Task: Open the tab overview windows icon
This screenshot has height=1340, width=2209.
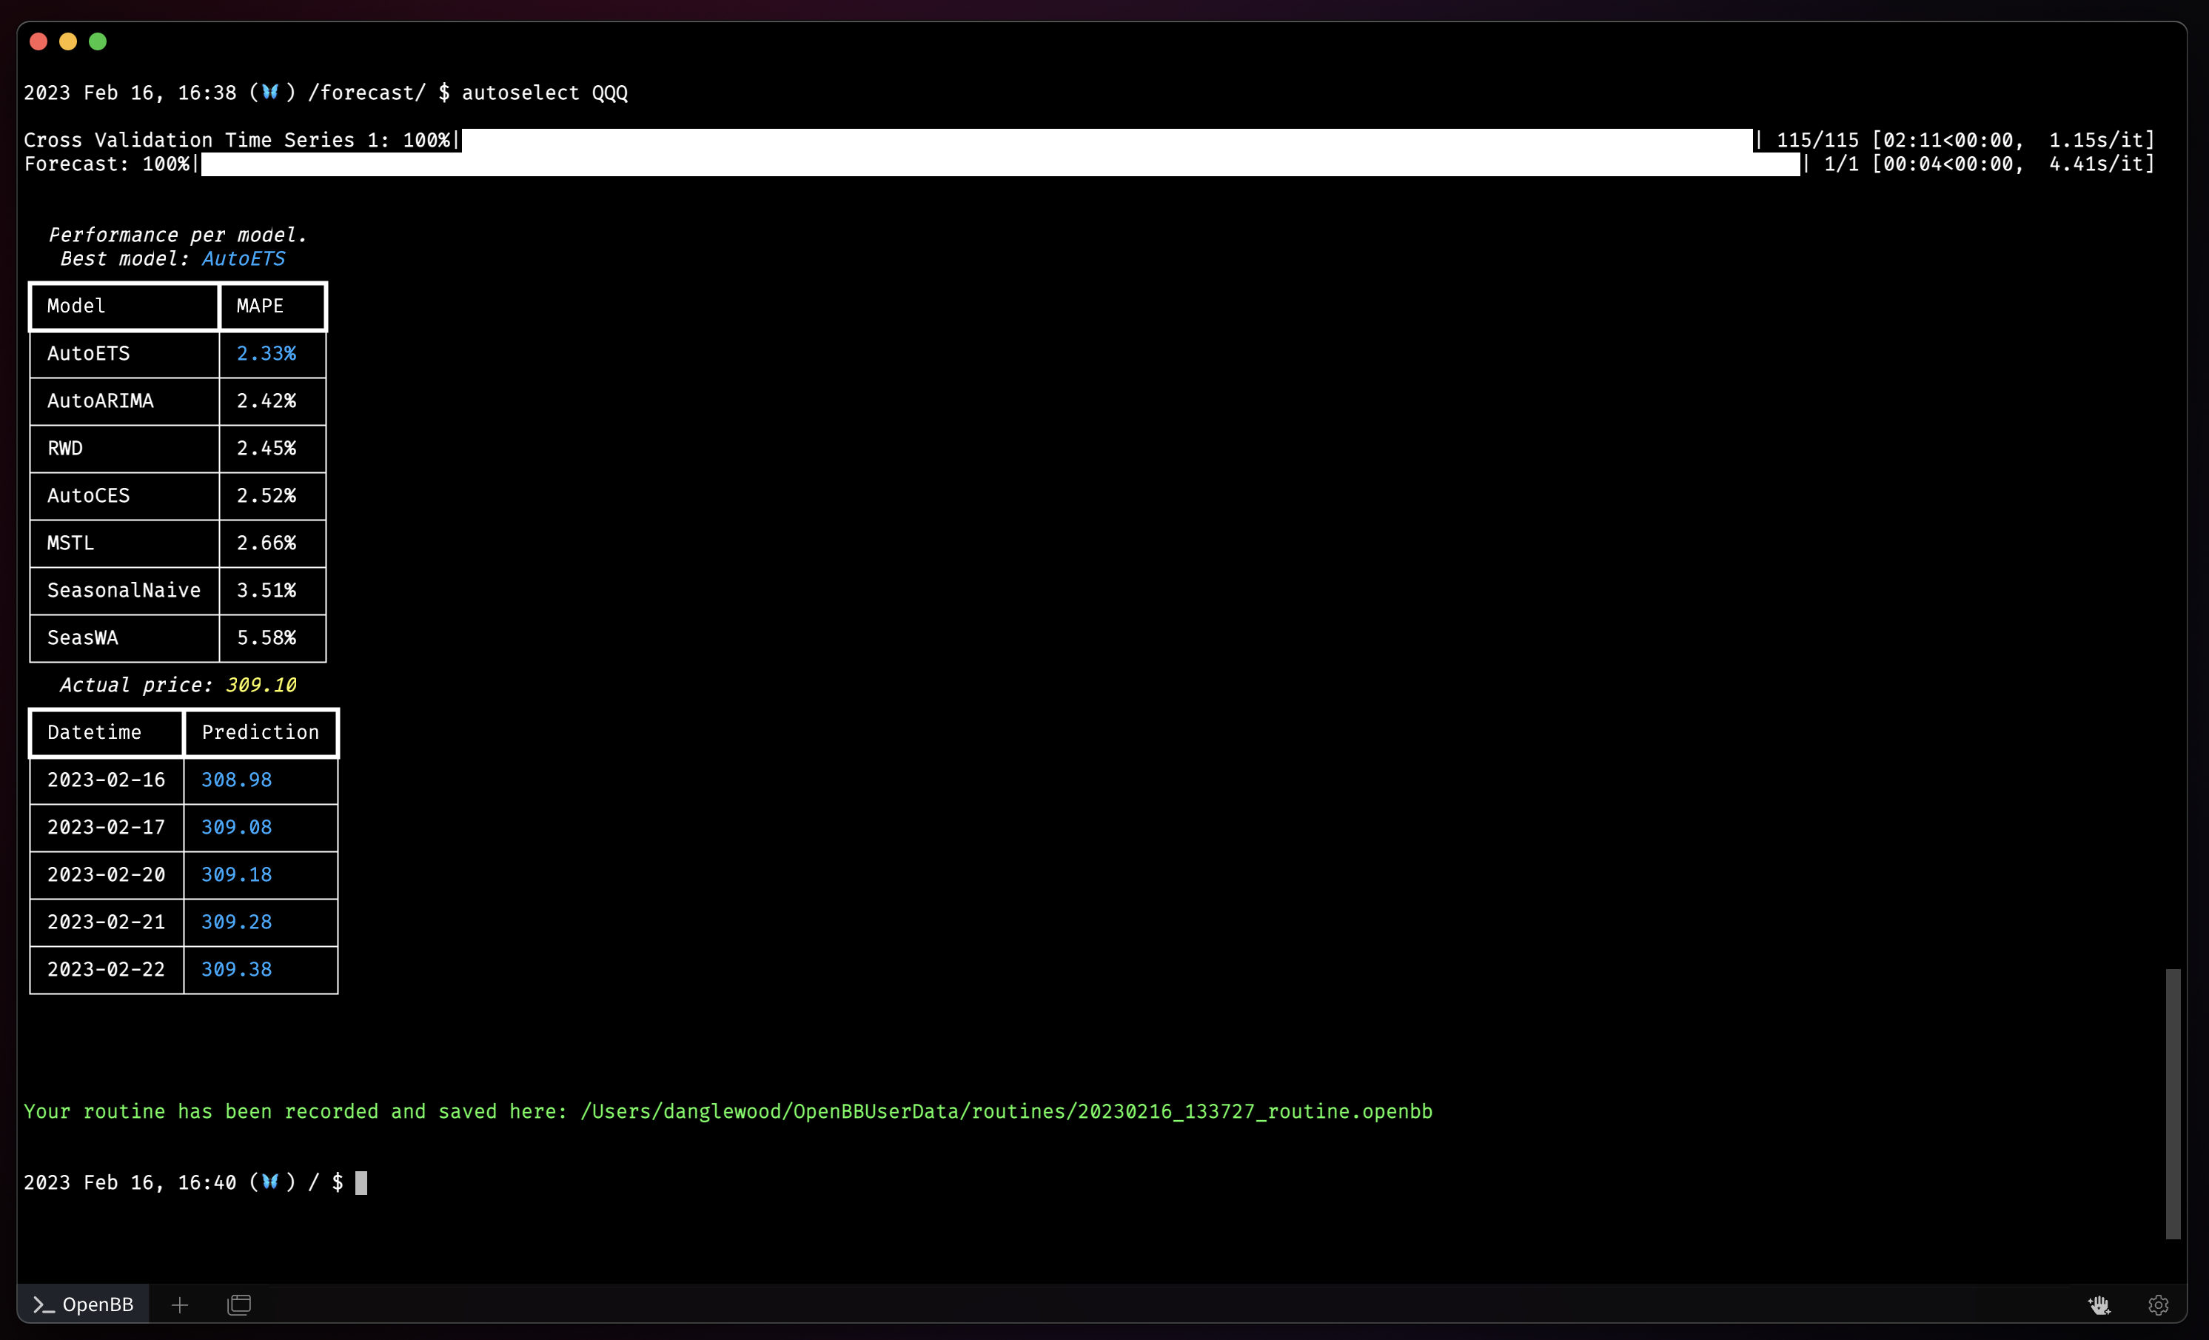Action: tap(239, 1305)
